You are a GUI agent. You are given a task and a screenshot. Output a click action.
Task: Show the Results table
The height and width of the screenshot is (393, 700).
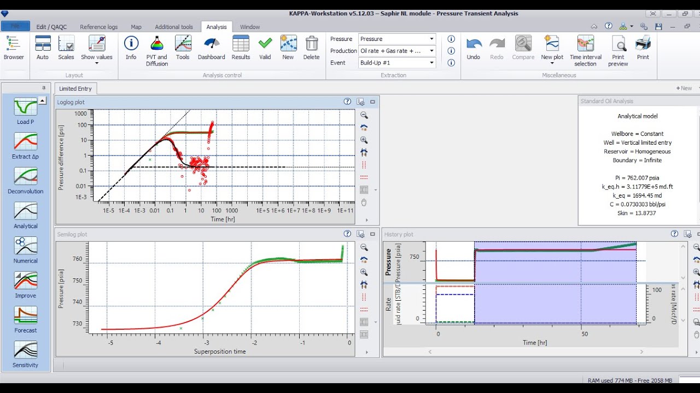(x=241, y=44)
